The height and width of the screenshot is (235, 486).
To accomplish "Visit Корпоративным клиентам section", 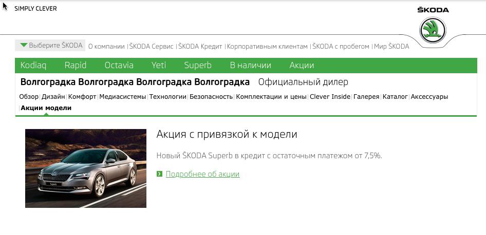I will coord(267,46).
